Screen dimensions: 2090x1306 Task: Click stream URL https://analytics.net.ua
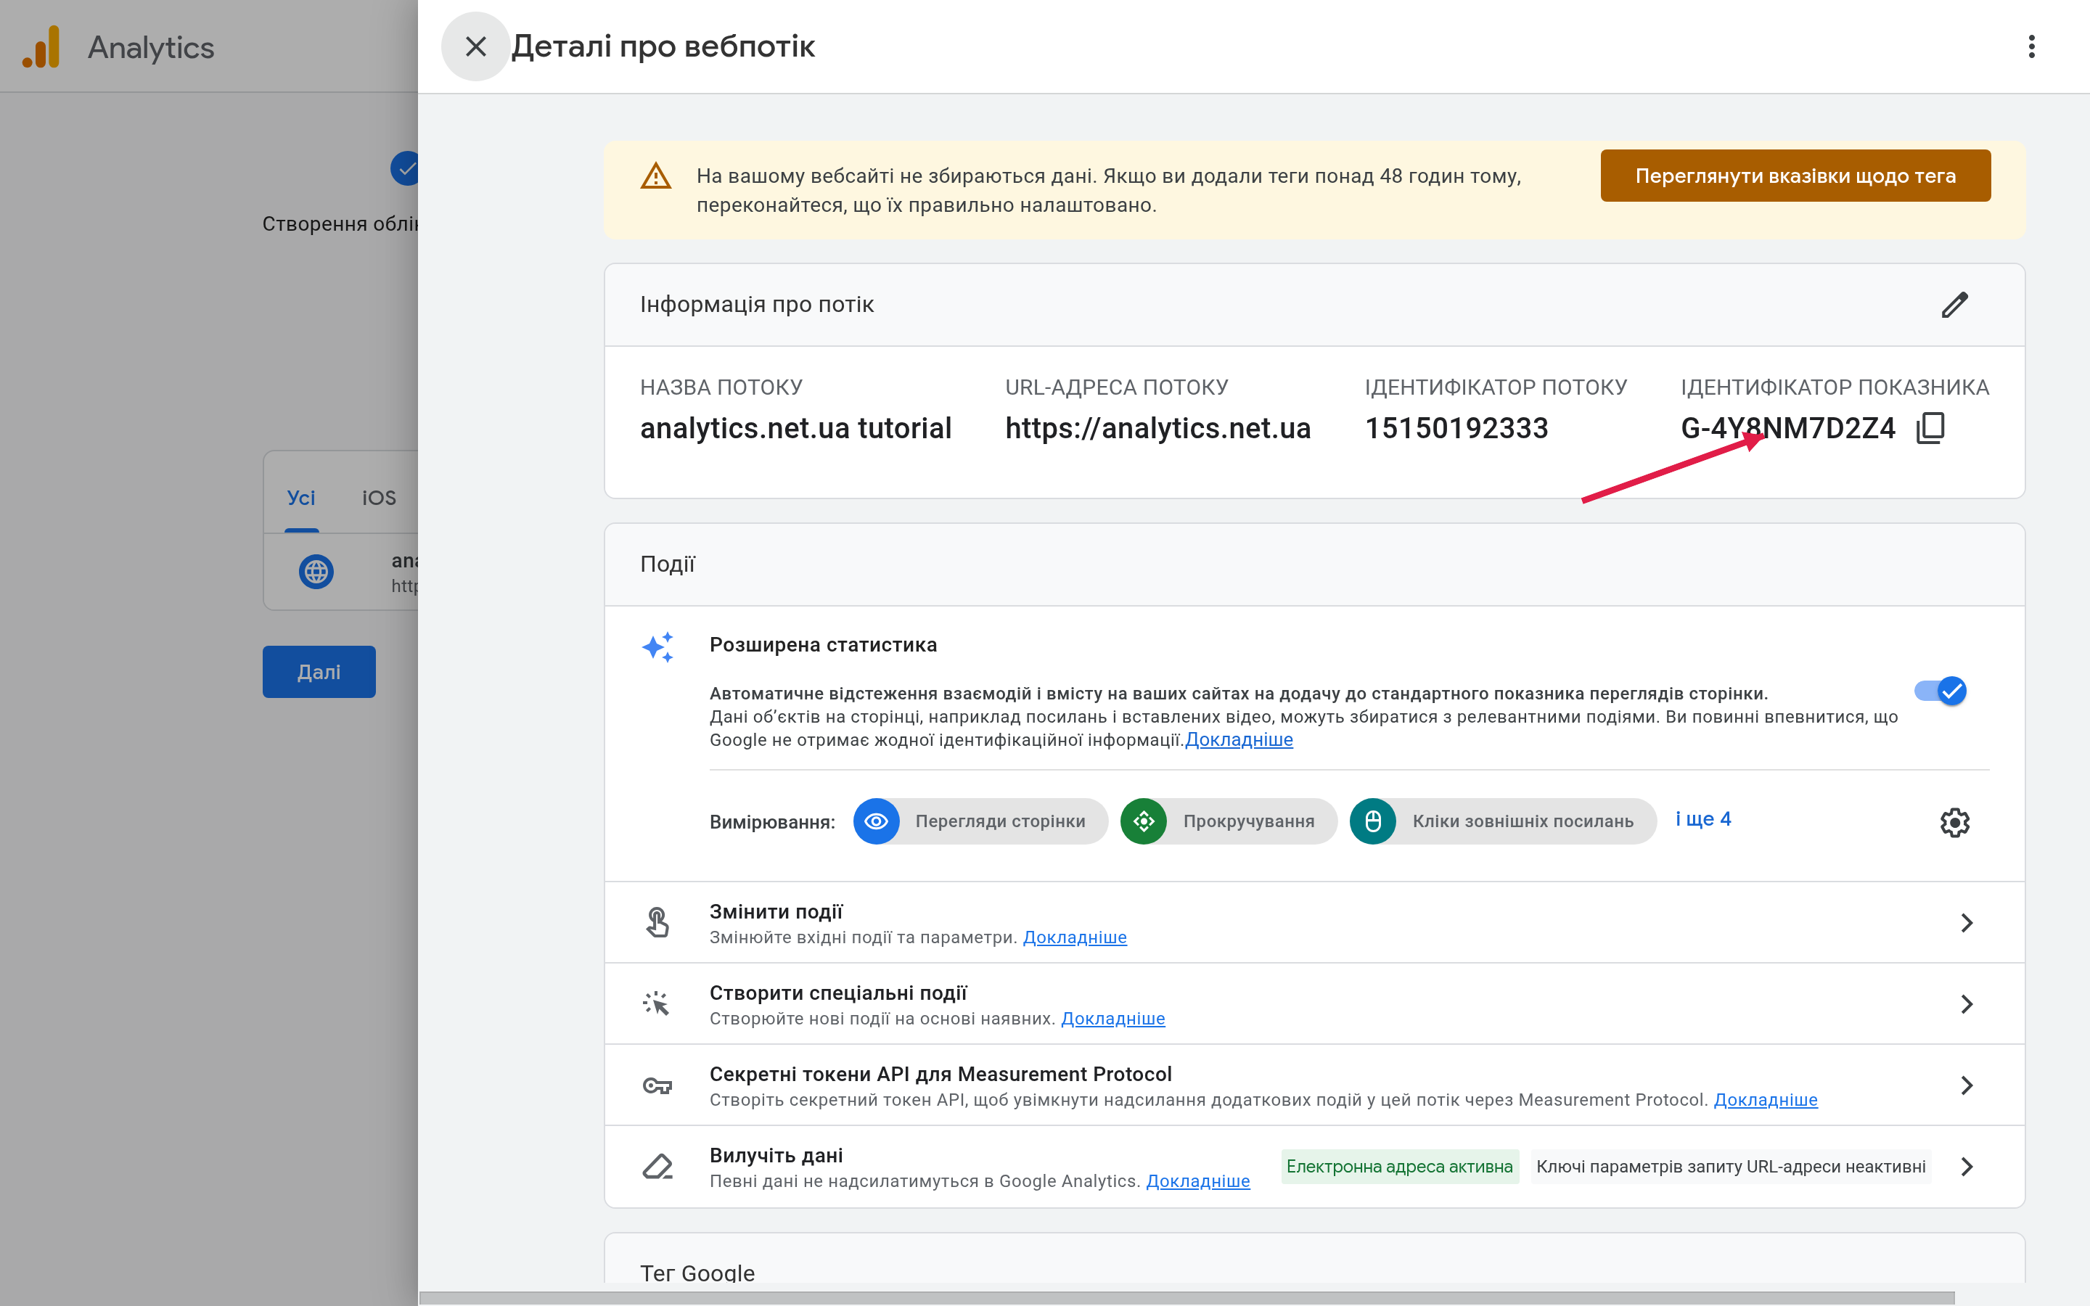pyautogui.click(x=1157, y=428)
